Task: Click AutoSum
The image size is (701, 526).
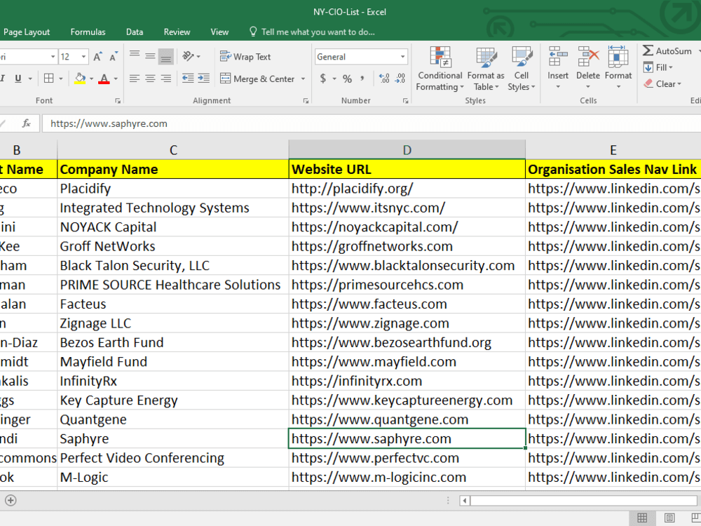Action: pyautogui.click(x=667, y=50)
